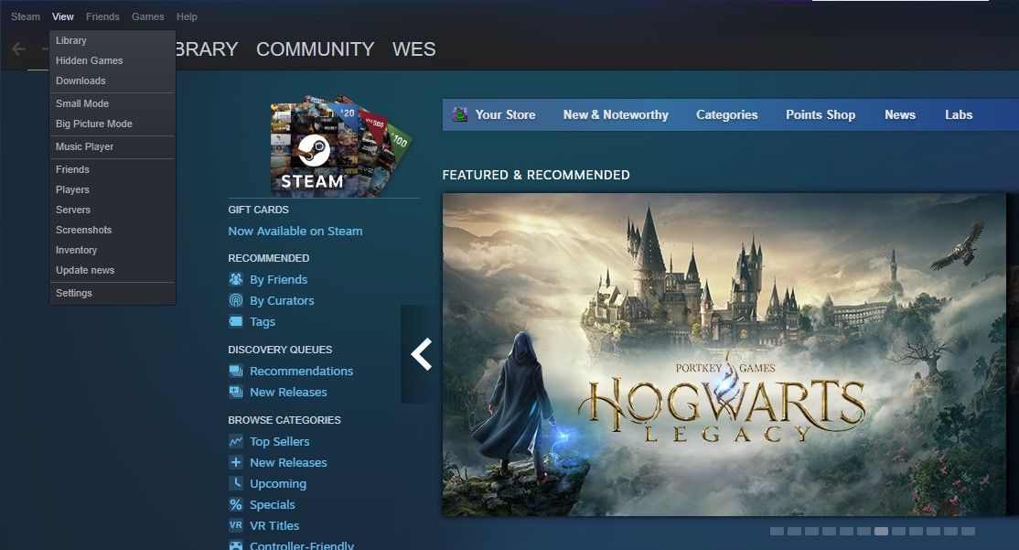Open VR Titles category link
The width and height of the screenshot is (1019, 550).
[x=274, y=525]
